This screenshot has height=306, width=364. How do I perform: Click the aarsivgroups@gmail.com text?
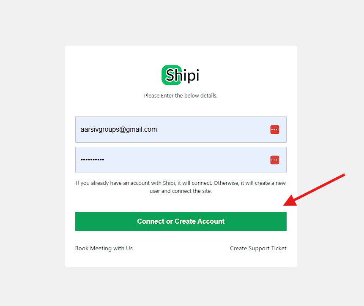pyautogui.click(x=119, y=129)
